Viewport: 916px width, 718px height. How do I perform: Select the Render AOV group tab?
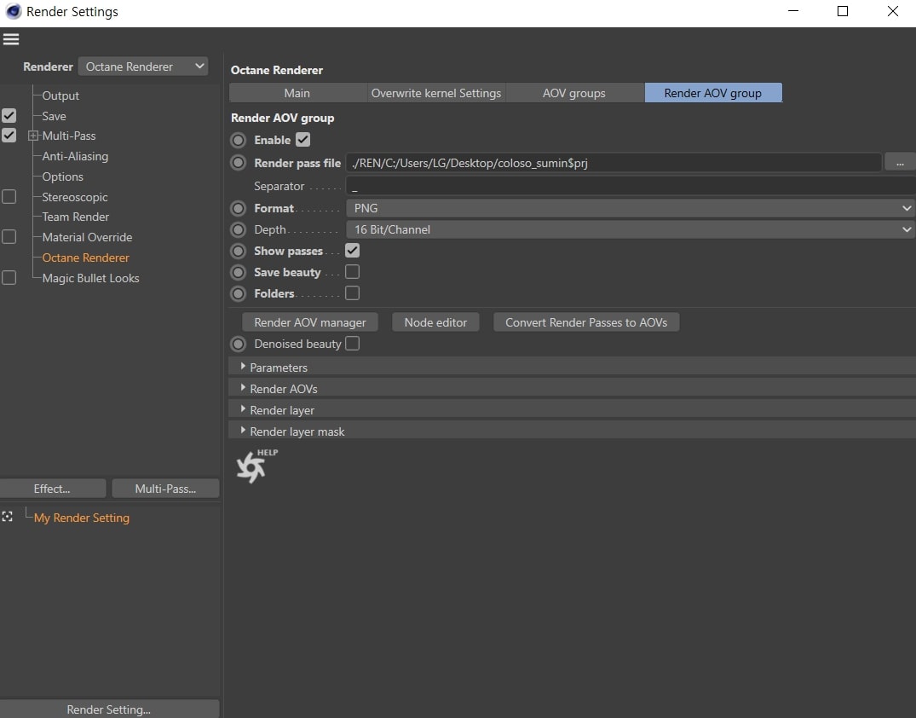click(713, 93)
